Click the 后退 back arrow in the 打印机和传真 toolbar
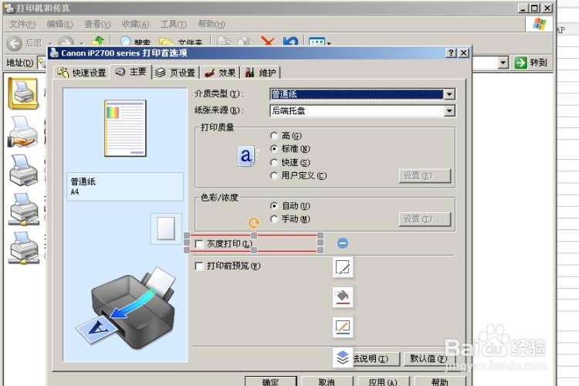Screen dimensions: 579x386 point(15,43)
